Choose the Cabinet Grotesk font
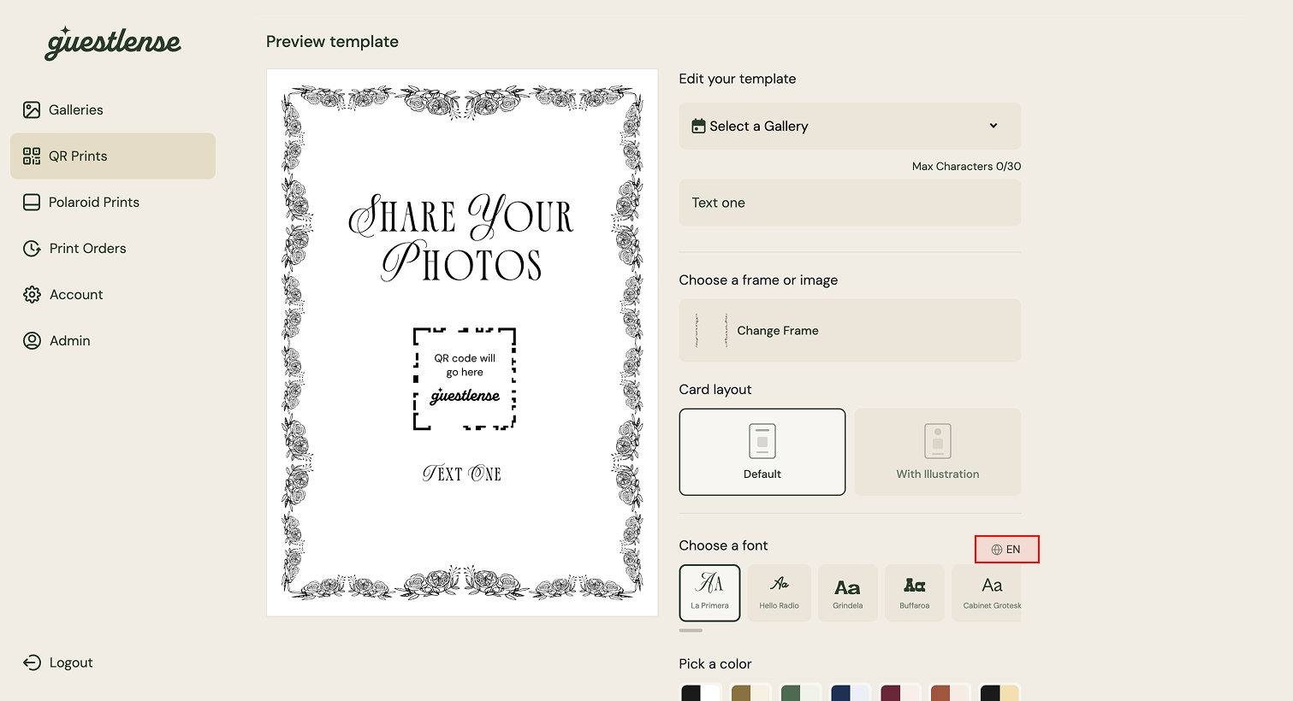Screen dimensions: 1293x701 click(987, 592)
